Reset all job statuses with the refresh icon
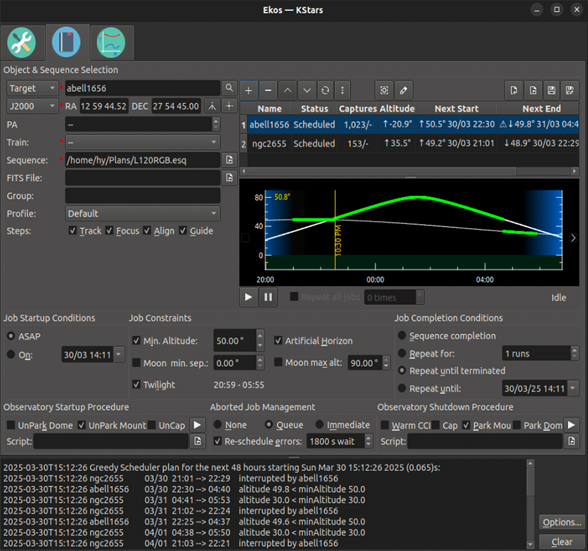 tap(325, 90)
